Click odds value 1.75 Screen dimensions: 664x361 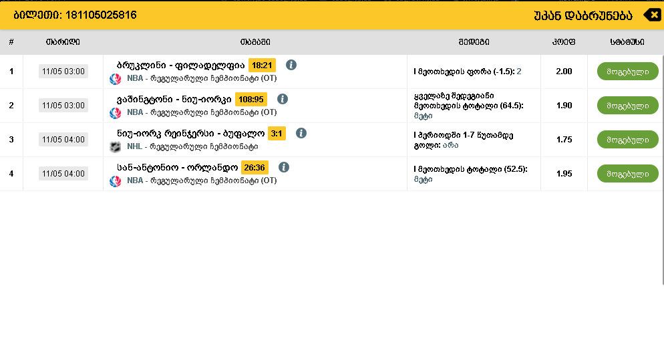pos(564,140)
